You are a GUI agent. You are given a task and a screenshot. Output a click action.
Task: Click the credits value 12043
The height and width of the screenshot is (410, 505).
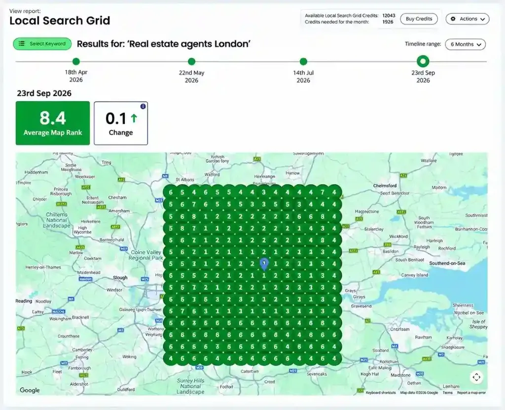[389, 15]
